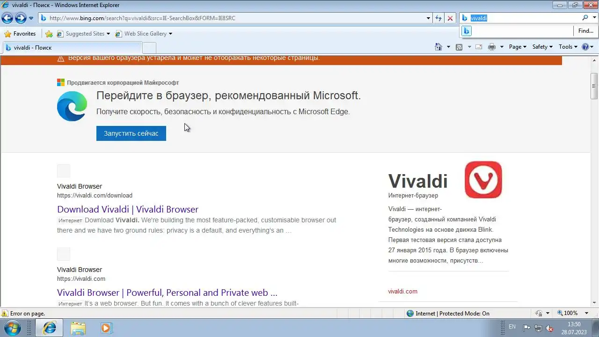The height and width of the screenshot is (337, 599).
Task: Click the Print icon in command bar
Action: [492, 47]
